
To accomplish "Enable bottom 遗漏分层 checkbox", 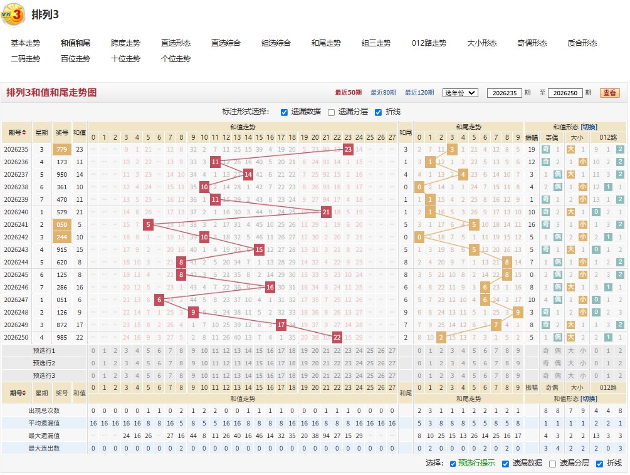I will pyautogui.click(x=552, y=464).
